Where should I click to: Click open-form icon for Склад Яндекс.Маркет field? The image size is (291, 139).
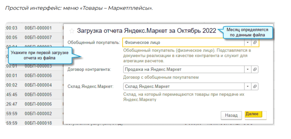(x=255, y=86)
